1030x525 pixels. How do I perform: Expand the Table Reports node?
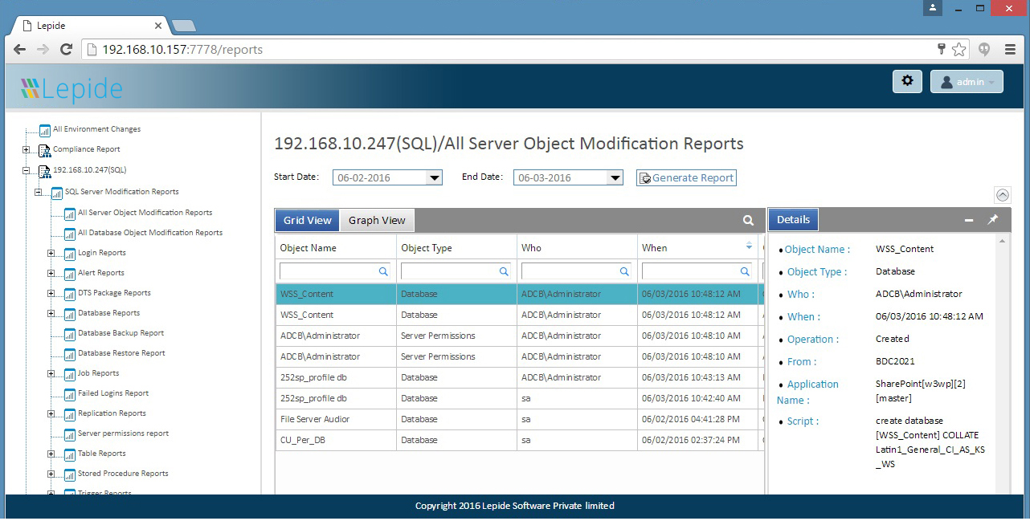(x=51, y=454)
